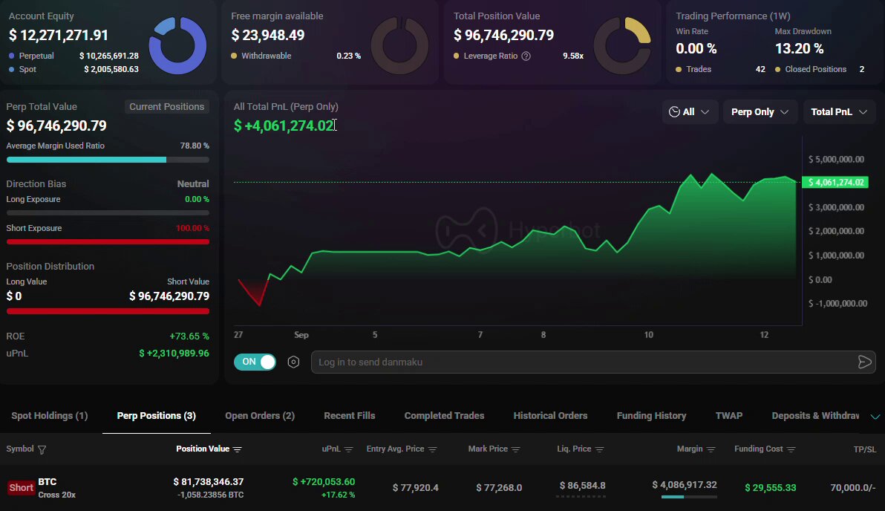Click the BTC margin usage bar

(689, 497)
